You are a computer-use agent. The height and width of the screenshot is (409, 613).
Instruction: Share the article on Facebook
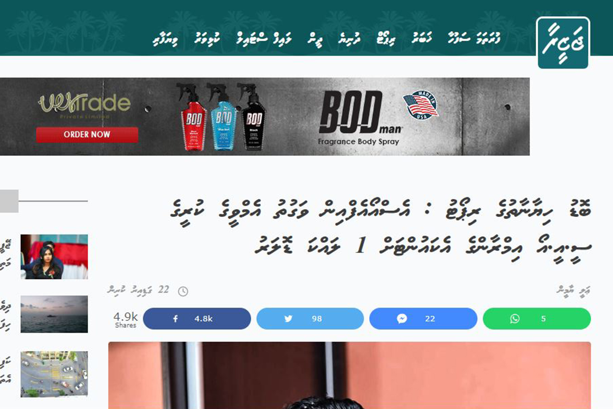click(x=197, y=318)
